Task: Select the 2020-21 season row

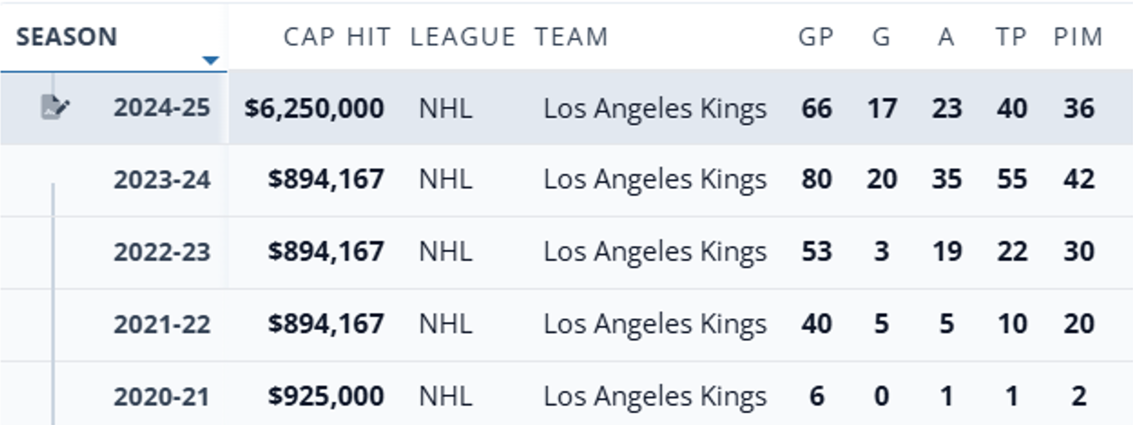Action: pos(162,397)
